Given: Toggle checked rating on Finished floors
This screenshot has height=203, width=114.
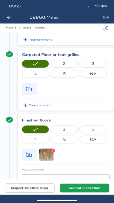Looking at the screenshot, I should tap(35, 129).
